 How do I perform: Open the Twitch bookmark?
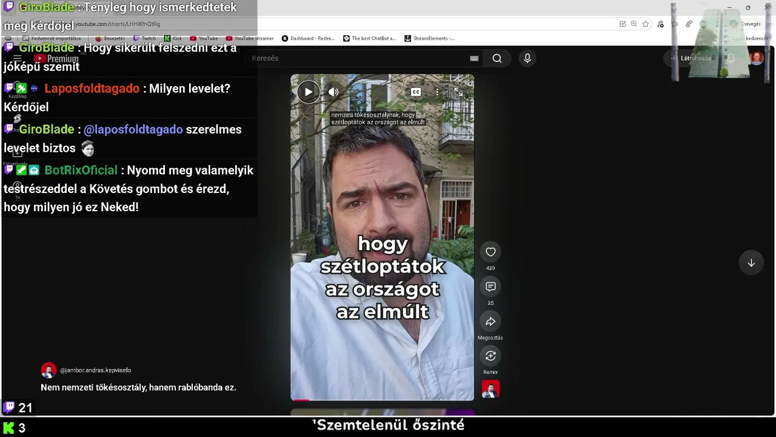[144, 38]
